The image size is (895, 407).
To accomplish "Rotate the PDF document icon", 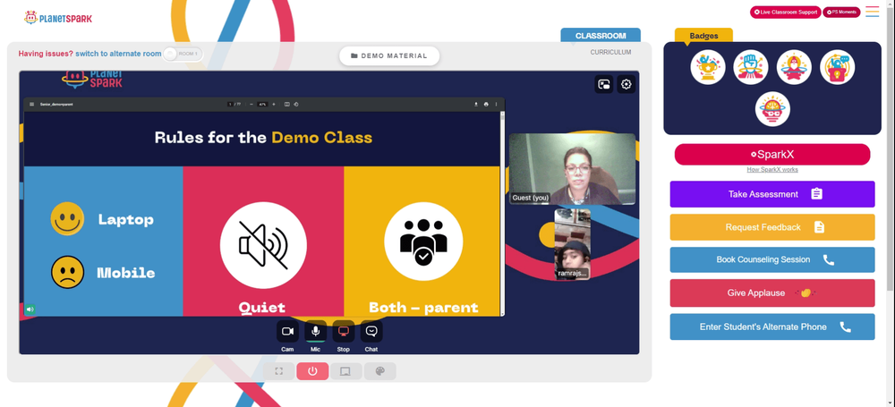I will [x=296, y=105].
